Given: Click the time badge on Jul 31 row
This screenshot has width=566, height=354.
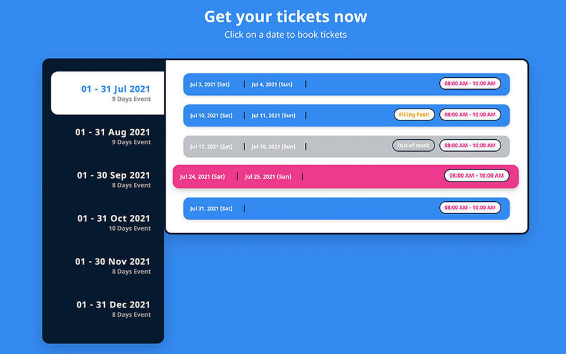Looking at the screenshot, I should click(470, 208).
